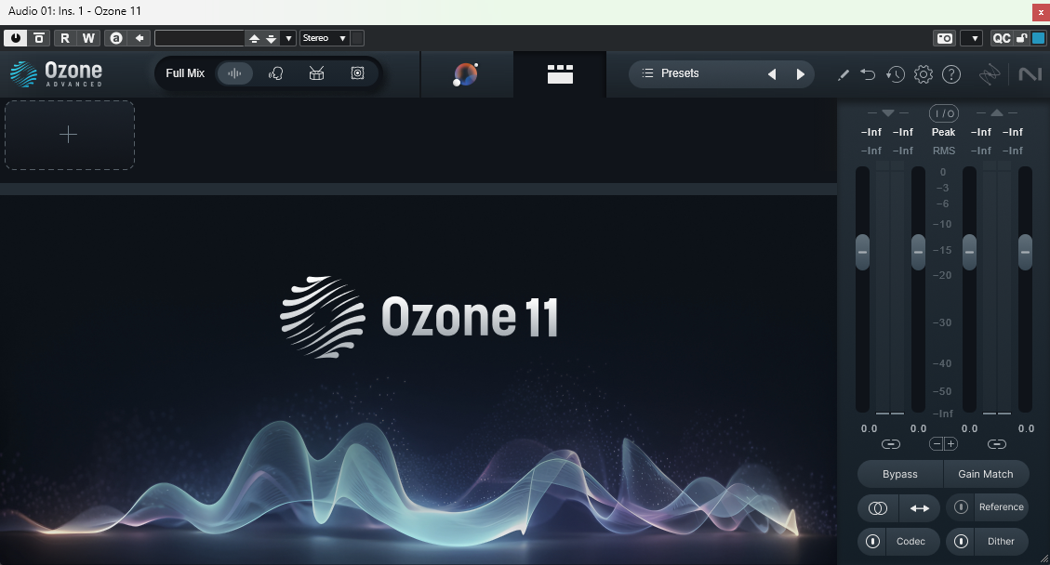Select the rightmost mastering target icon
This screenshot has height=565, width=1050.
click(x=357, y=72)
